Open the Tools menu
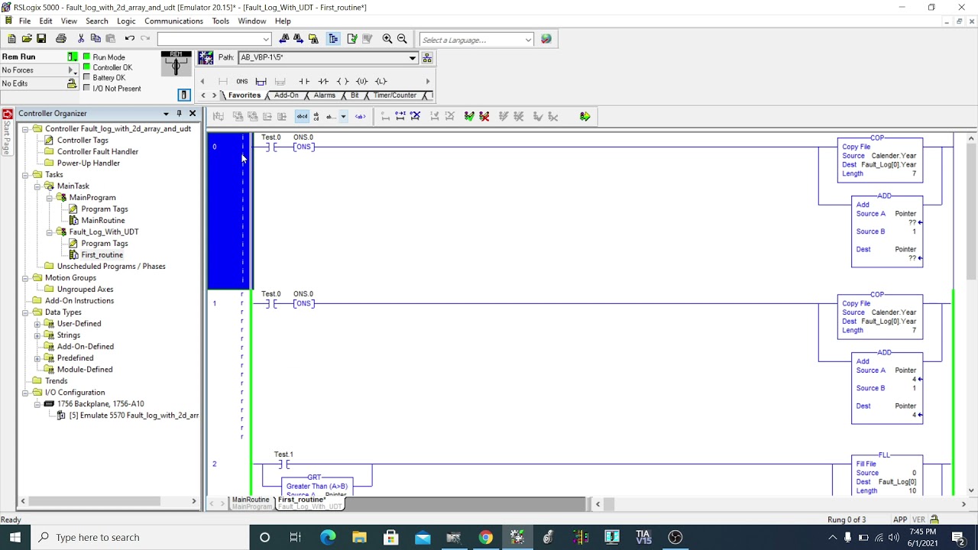 [x=221, y=21]
